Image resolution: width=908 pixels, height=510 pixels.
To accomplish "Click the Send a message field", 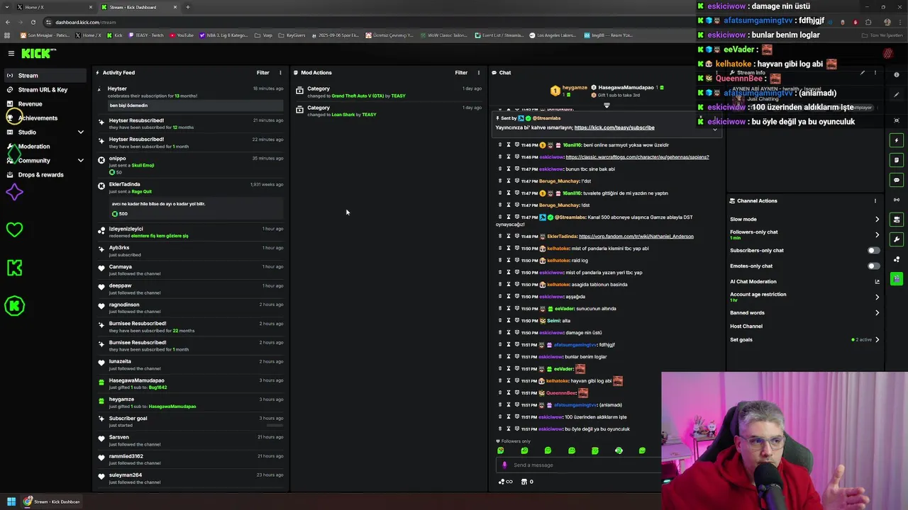I will [x=578, y=465].
